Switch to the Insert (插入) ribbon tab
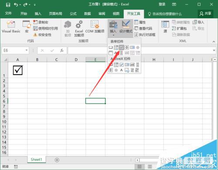218x170 pixels. click(38, 14)
